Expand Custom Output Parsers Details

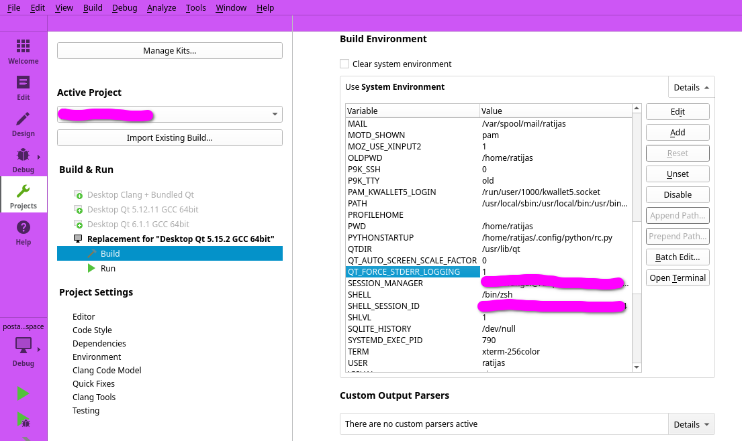coord(691,424)
